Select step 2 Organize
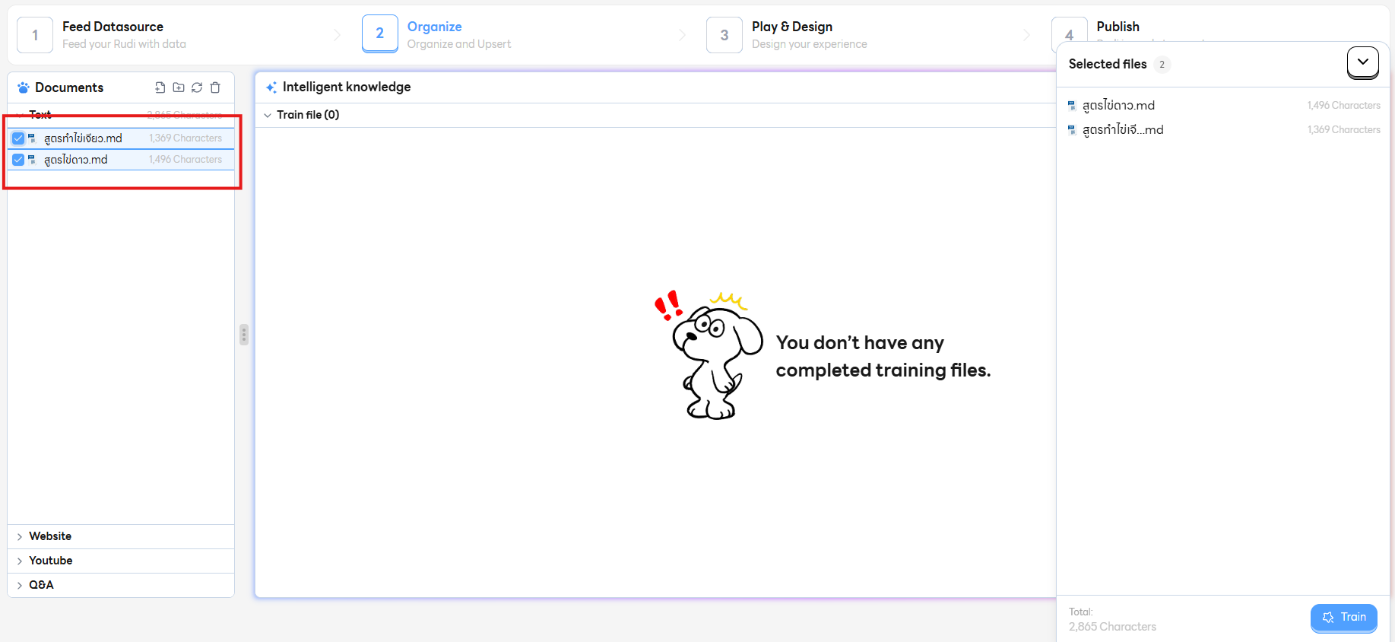The height and width of the screenshot is (642, 1395). [437, 35]
